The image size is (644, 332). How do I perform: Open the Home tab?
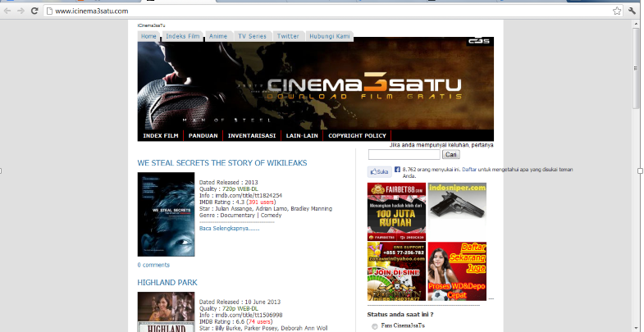(x=148, y=36)
